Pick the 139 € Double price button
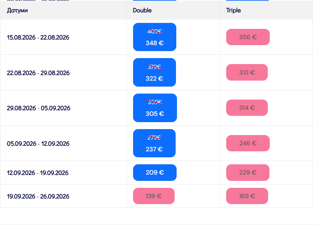 (x=154, y=196)
